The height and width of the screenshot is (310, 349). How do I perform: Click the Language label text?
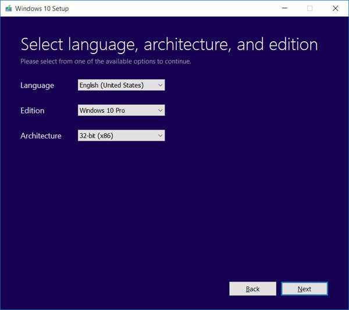[37, 85]
